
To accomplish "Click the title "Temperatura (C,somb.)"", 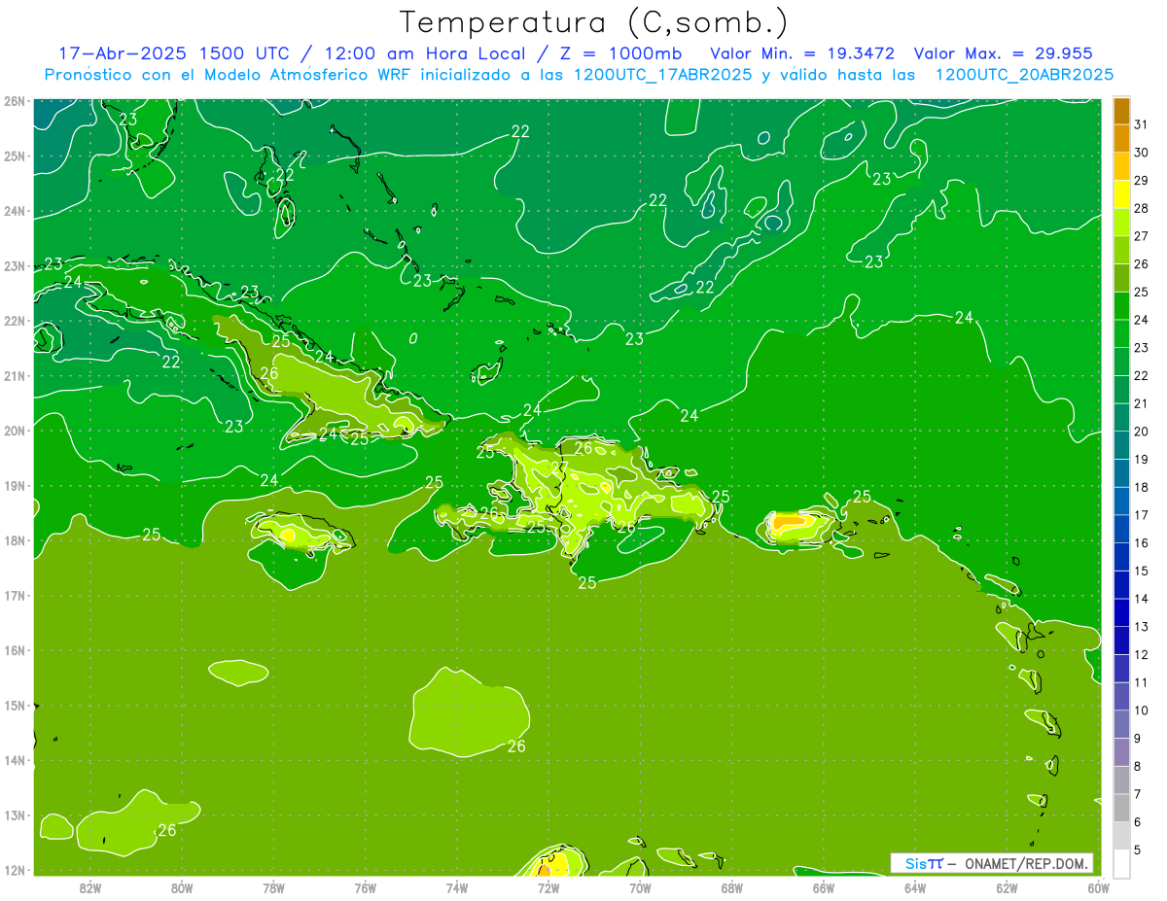I will 594,22.
